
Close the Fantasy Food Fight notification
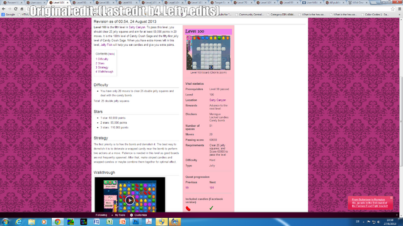(391, 198)
